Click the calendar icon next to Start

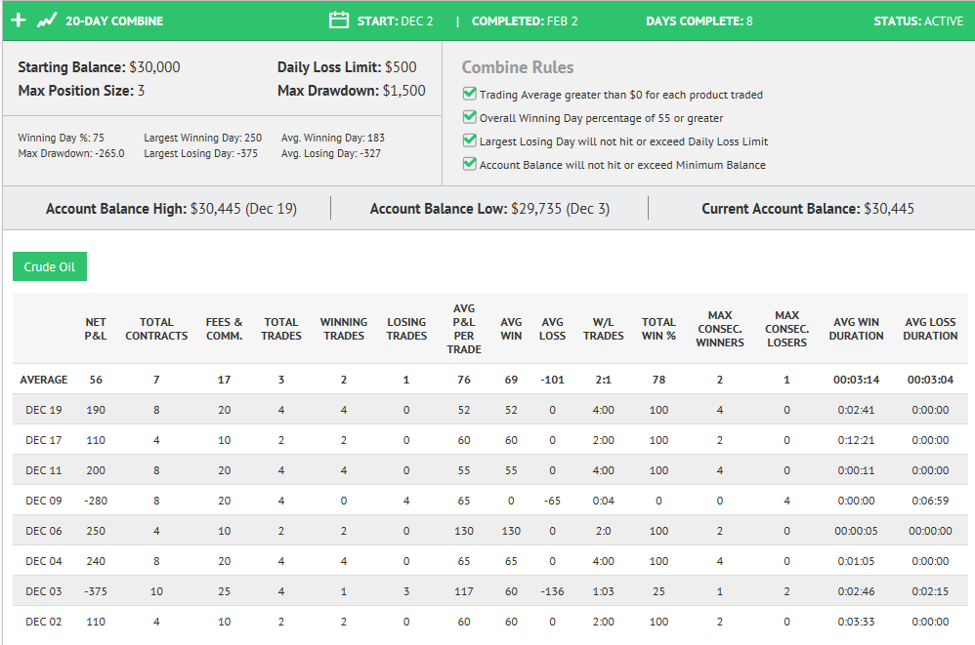tap(339, 20)
